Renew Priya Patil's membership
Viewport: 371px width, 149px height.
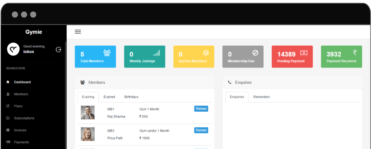(x=201, y=130)
